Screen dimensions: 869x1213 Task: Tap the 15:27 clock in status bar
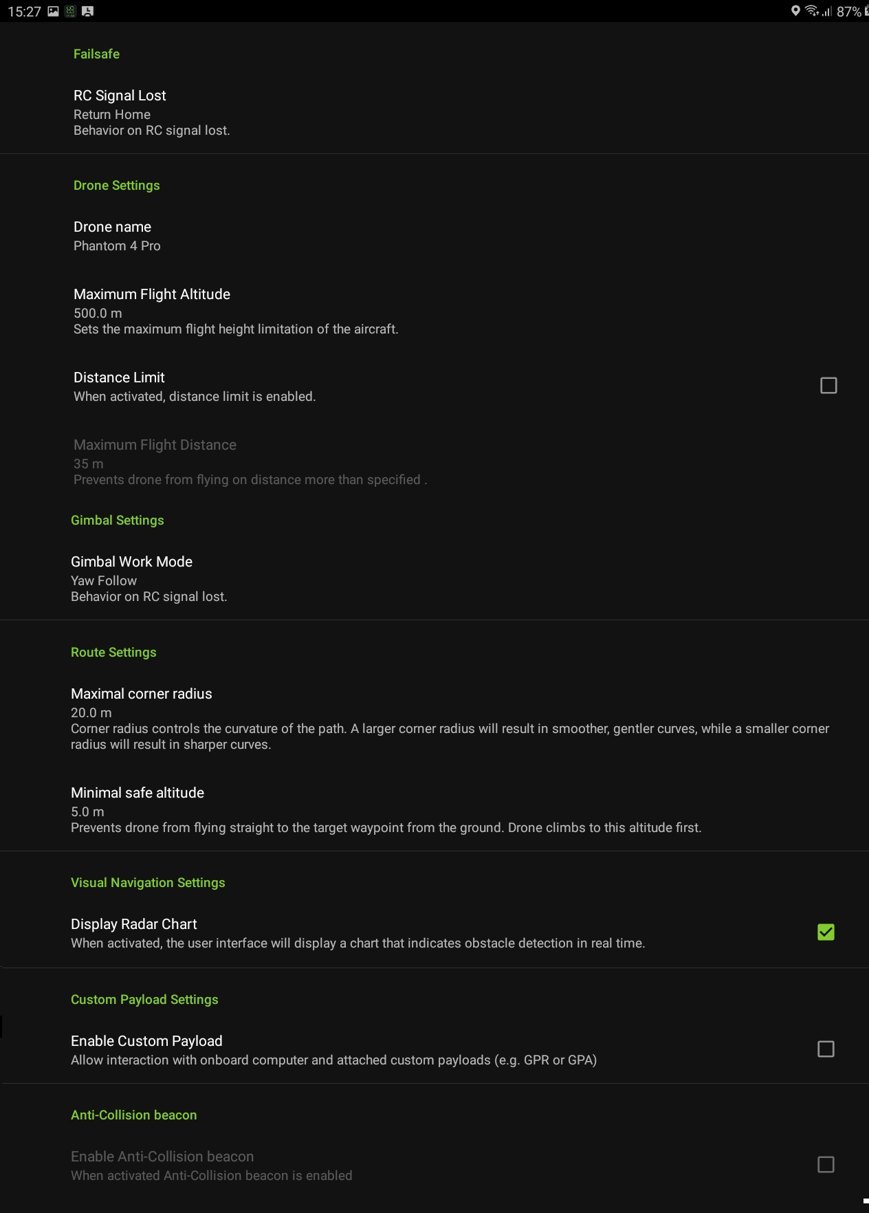pos(24,12)
